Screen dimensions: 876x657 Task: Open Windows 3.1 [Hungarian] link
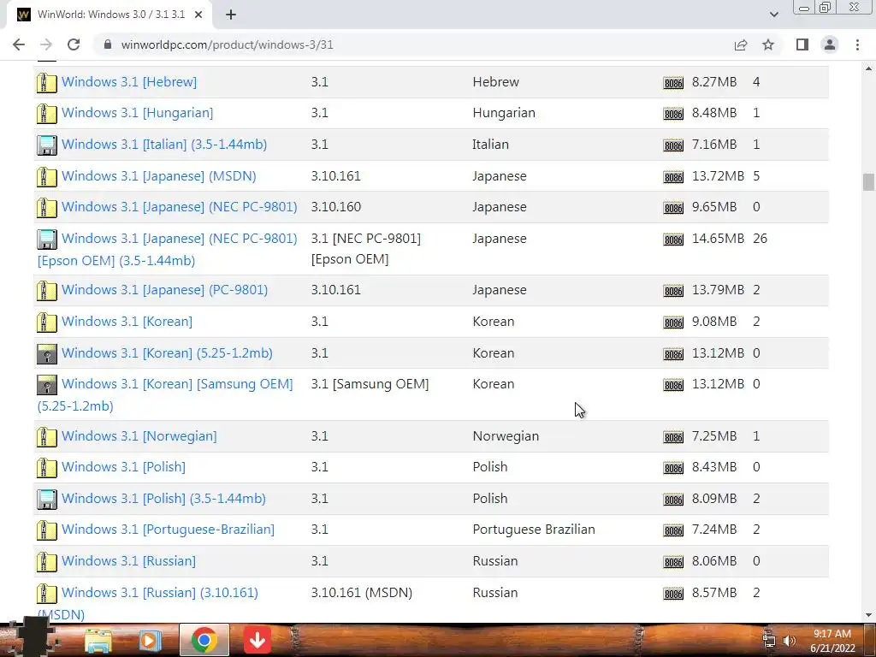[138, 113]
